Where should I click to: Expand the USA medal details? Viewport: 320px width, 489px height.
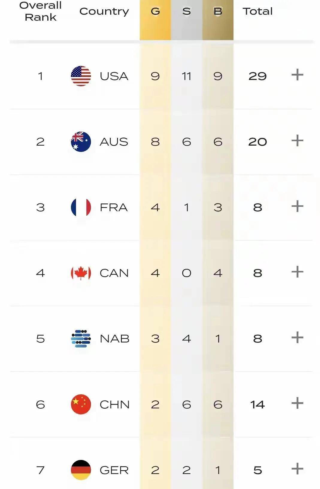pyautogui.click(x=297, y=75)
